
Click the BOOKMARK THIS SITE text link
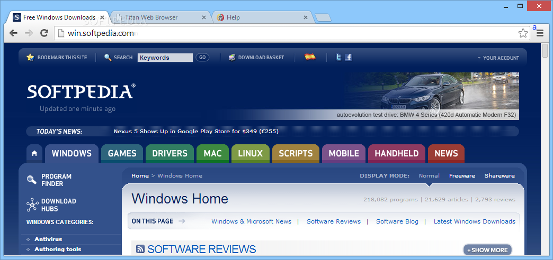pos(62,58)
